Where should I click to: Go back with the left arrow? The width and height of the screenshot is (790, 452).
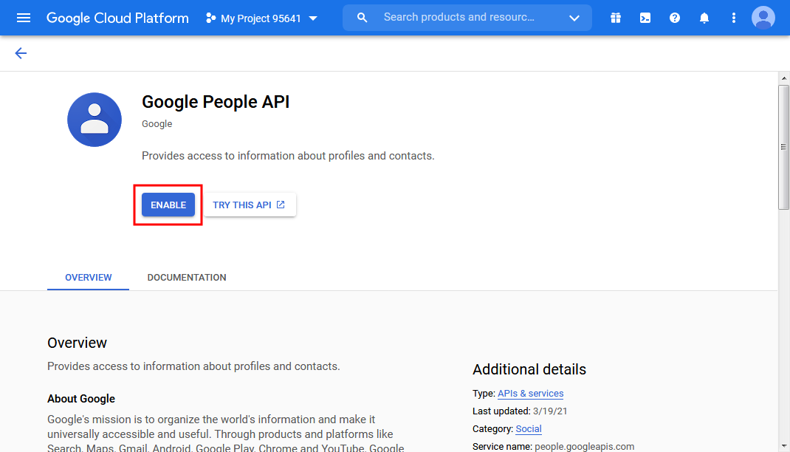21,53
